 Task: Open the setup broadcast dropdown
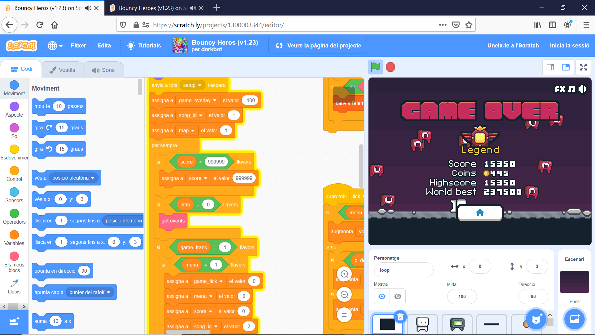192,85
